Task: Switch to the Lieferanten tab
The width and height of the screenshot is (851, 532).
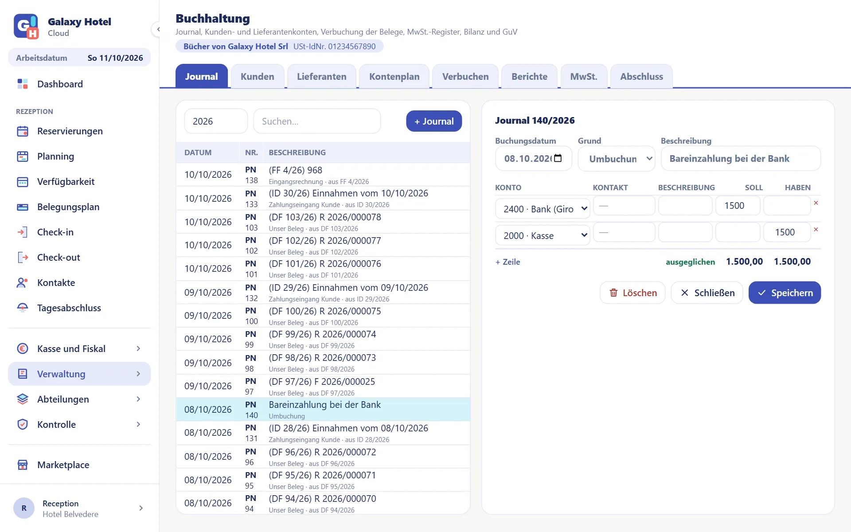Action: click(x=322, y=76)
